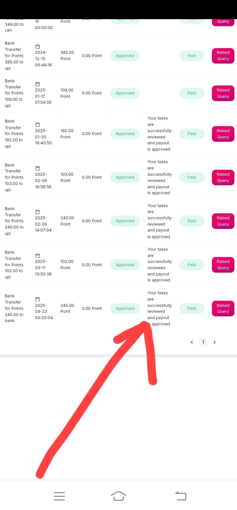Click the calendar icon for 2025-04-23 entry
237x510 pixels.
38,299
